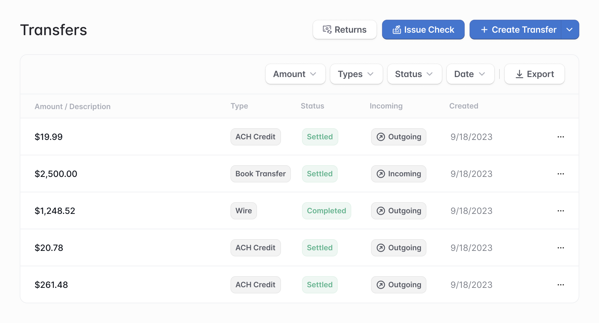Open the Status filter dropdown
The image size is (599, 323).
point(414,74)
